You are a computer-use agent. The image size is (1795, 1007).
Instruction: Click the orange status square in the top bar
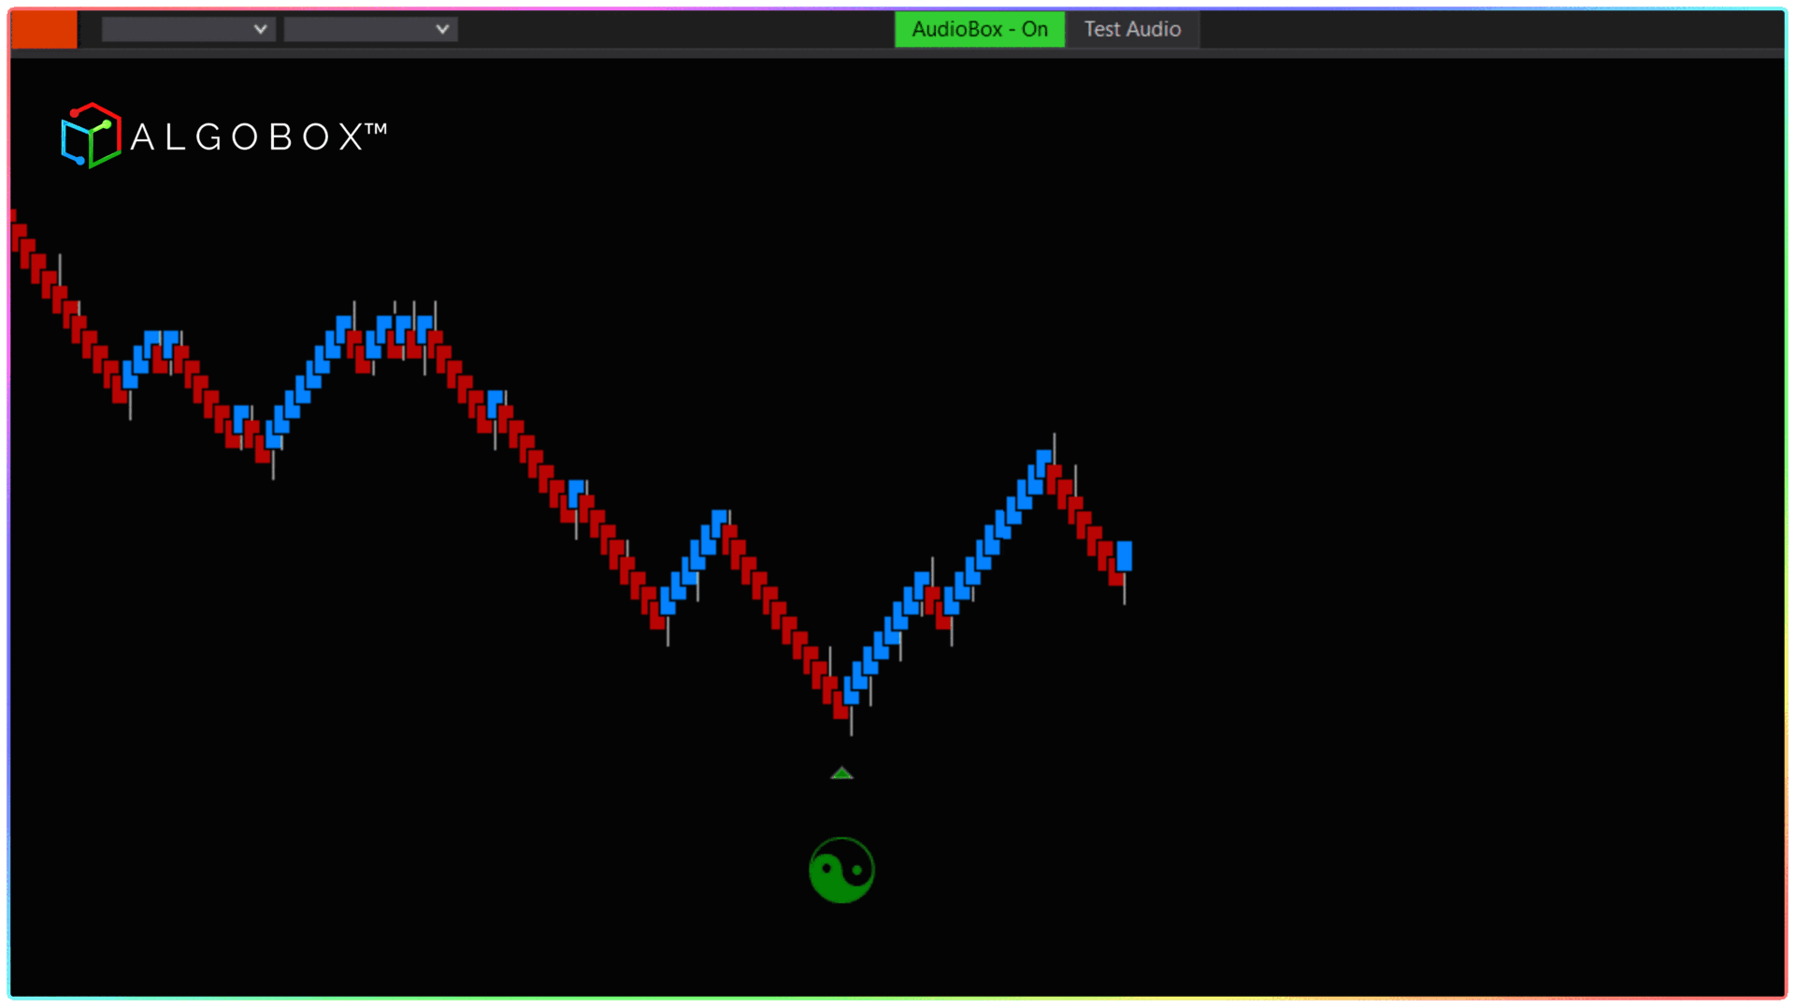[x=43, y=29]
